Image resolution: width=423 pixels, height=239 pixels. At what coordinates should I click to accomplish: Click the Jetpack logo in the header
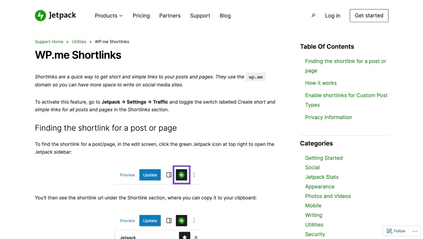tap(55, 15)
